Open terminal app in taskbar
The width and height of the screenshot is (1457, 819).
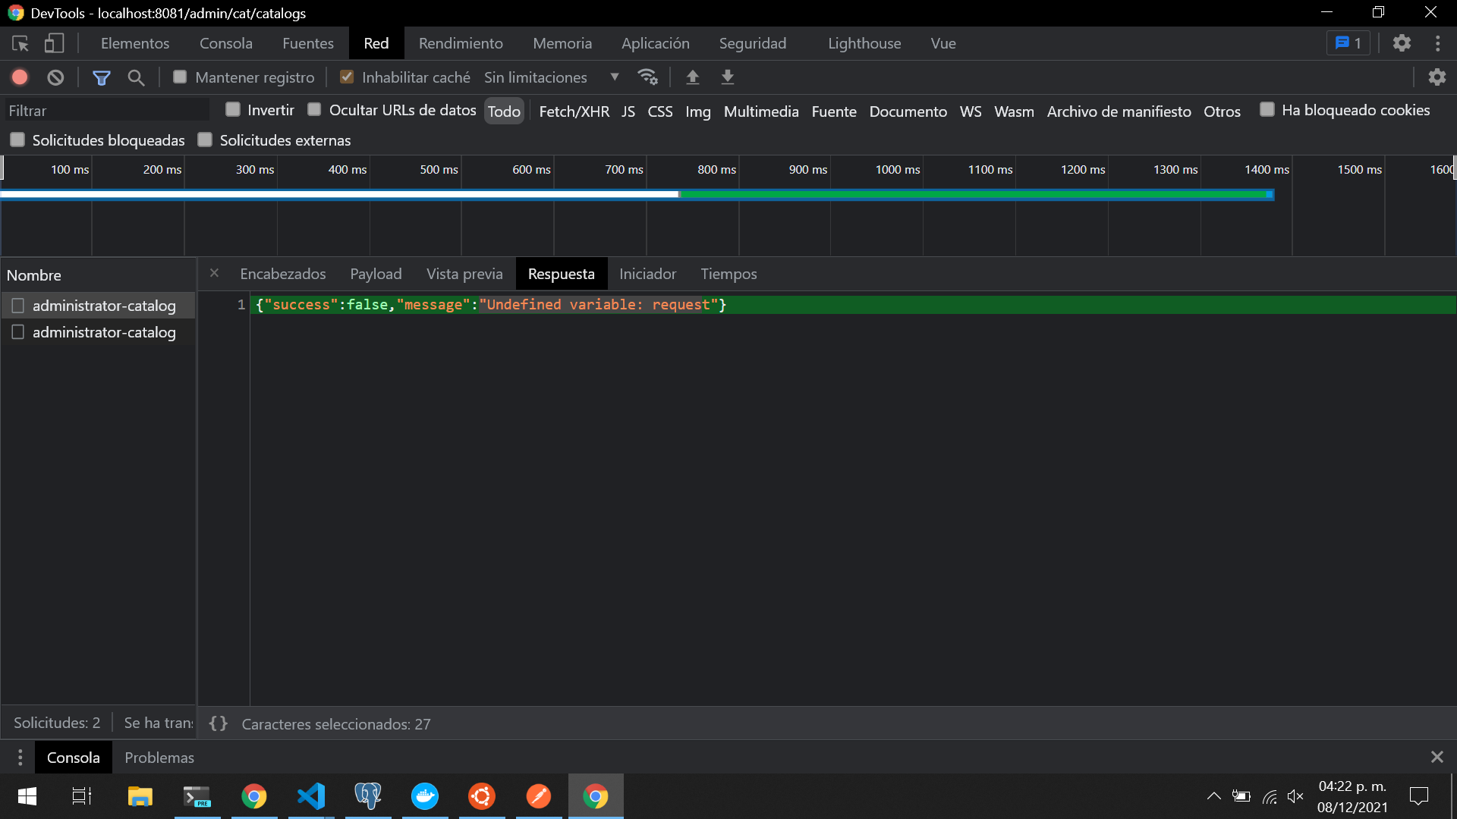click(x=197, y=796)
